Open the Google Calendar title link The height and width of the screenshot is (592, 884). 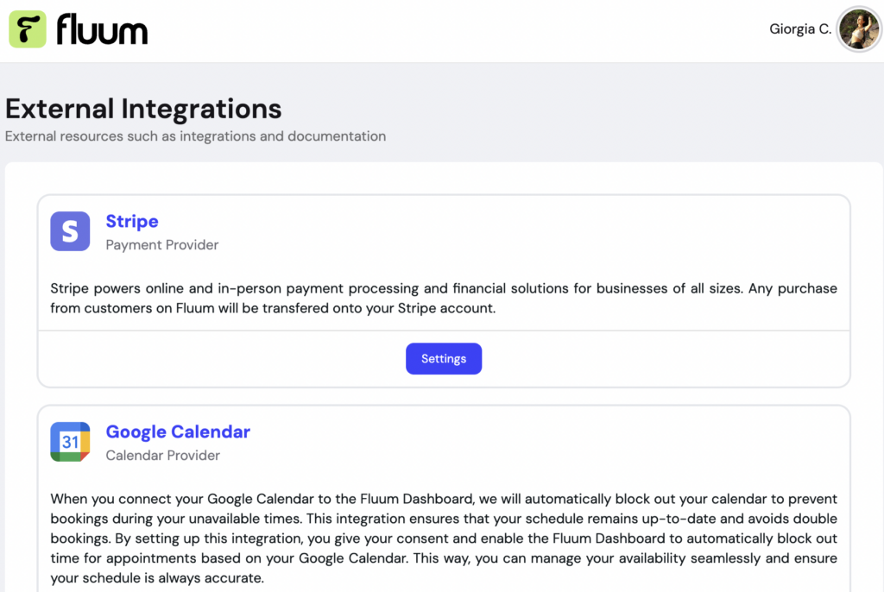(178, 431)
